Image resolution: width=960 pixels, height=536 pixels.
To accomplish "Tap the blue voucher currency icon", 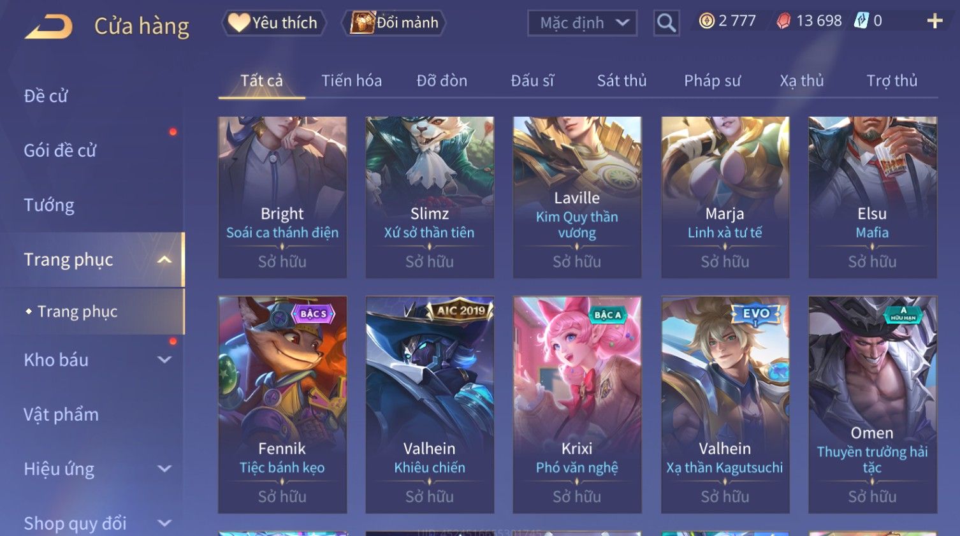I will pyautogui.click(x=861, y=20).
